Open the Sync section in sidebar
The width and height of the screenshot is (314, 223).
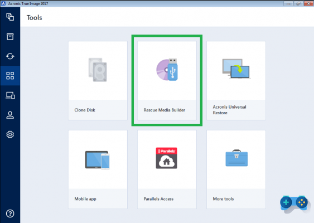click(10, 56)
